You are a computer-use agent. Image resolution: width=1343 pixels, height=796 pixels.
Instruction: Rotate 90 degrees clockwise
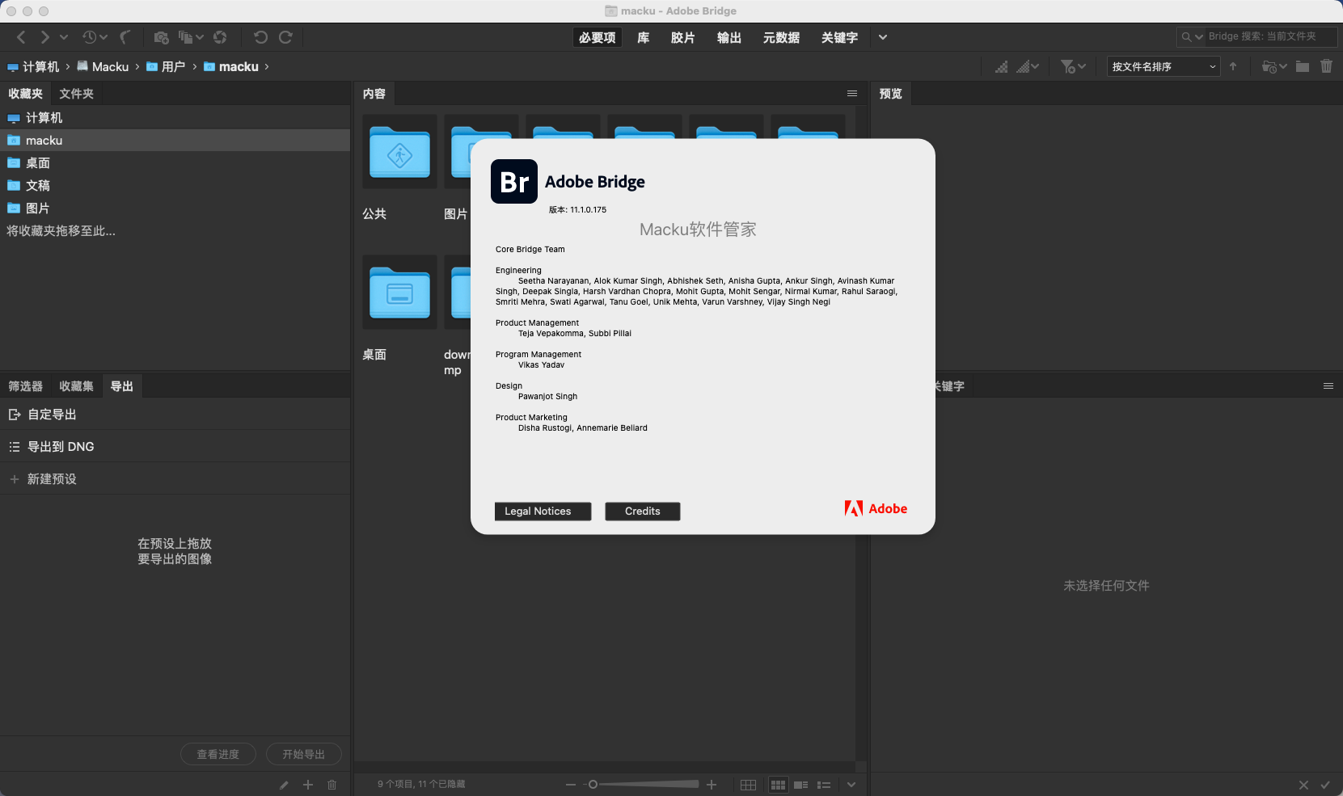click(285, 37)
